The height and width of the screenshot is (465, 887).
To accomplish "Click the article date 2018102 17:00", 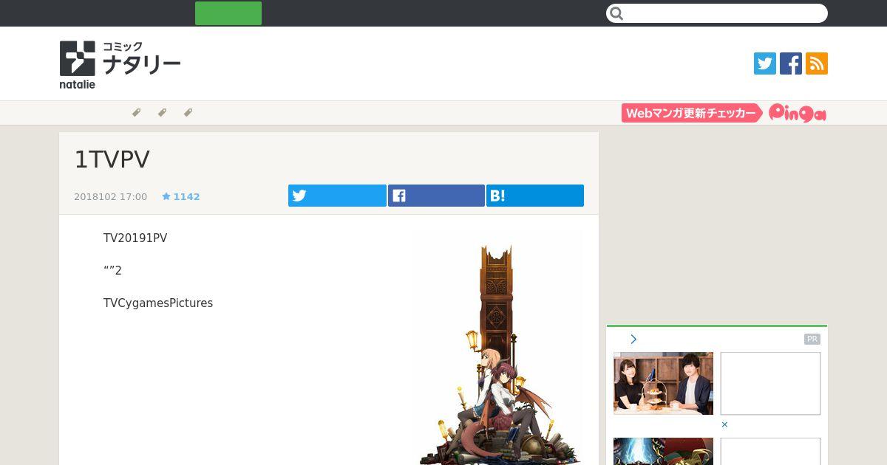I will coord(110,197).
